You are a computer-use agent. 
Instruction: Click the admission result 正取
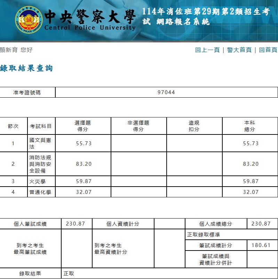click(x=69, y=274)
